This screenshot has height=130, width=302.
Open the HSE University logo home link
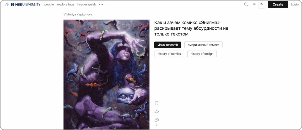click(26, 4)
